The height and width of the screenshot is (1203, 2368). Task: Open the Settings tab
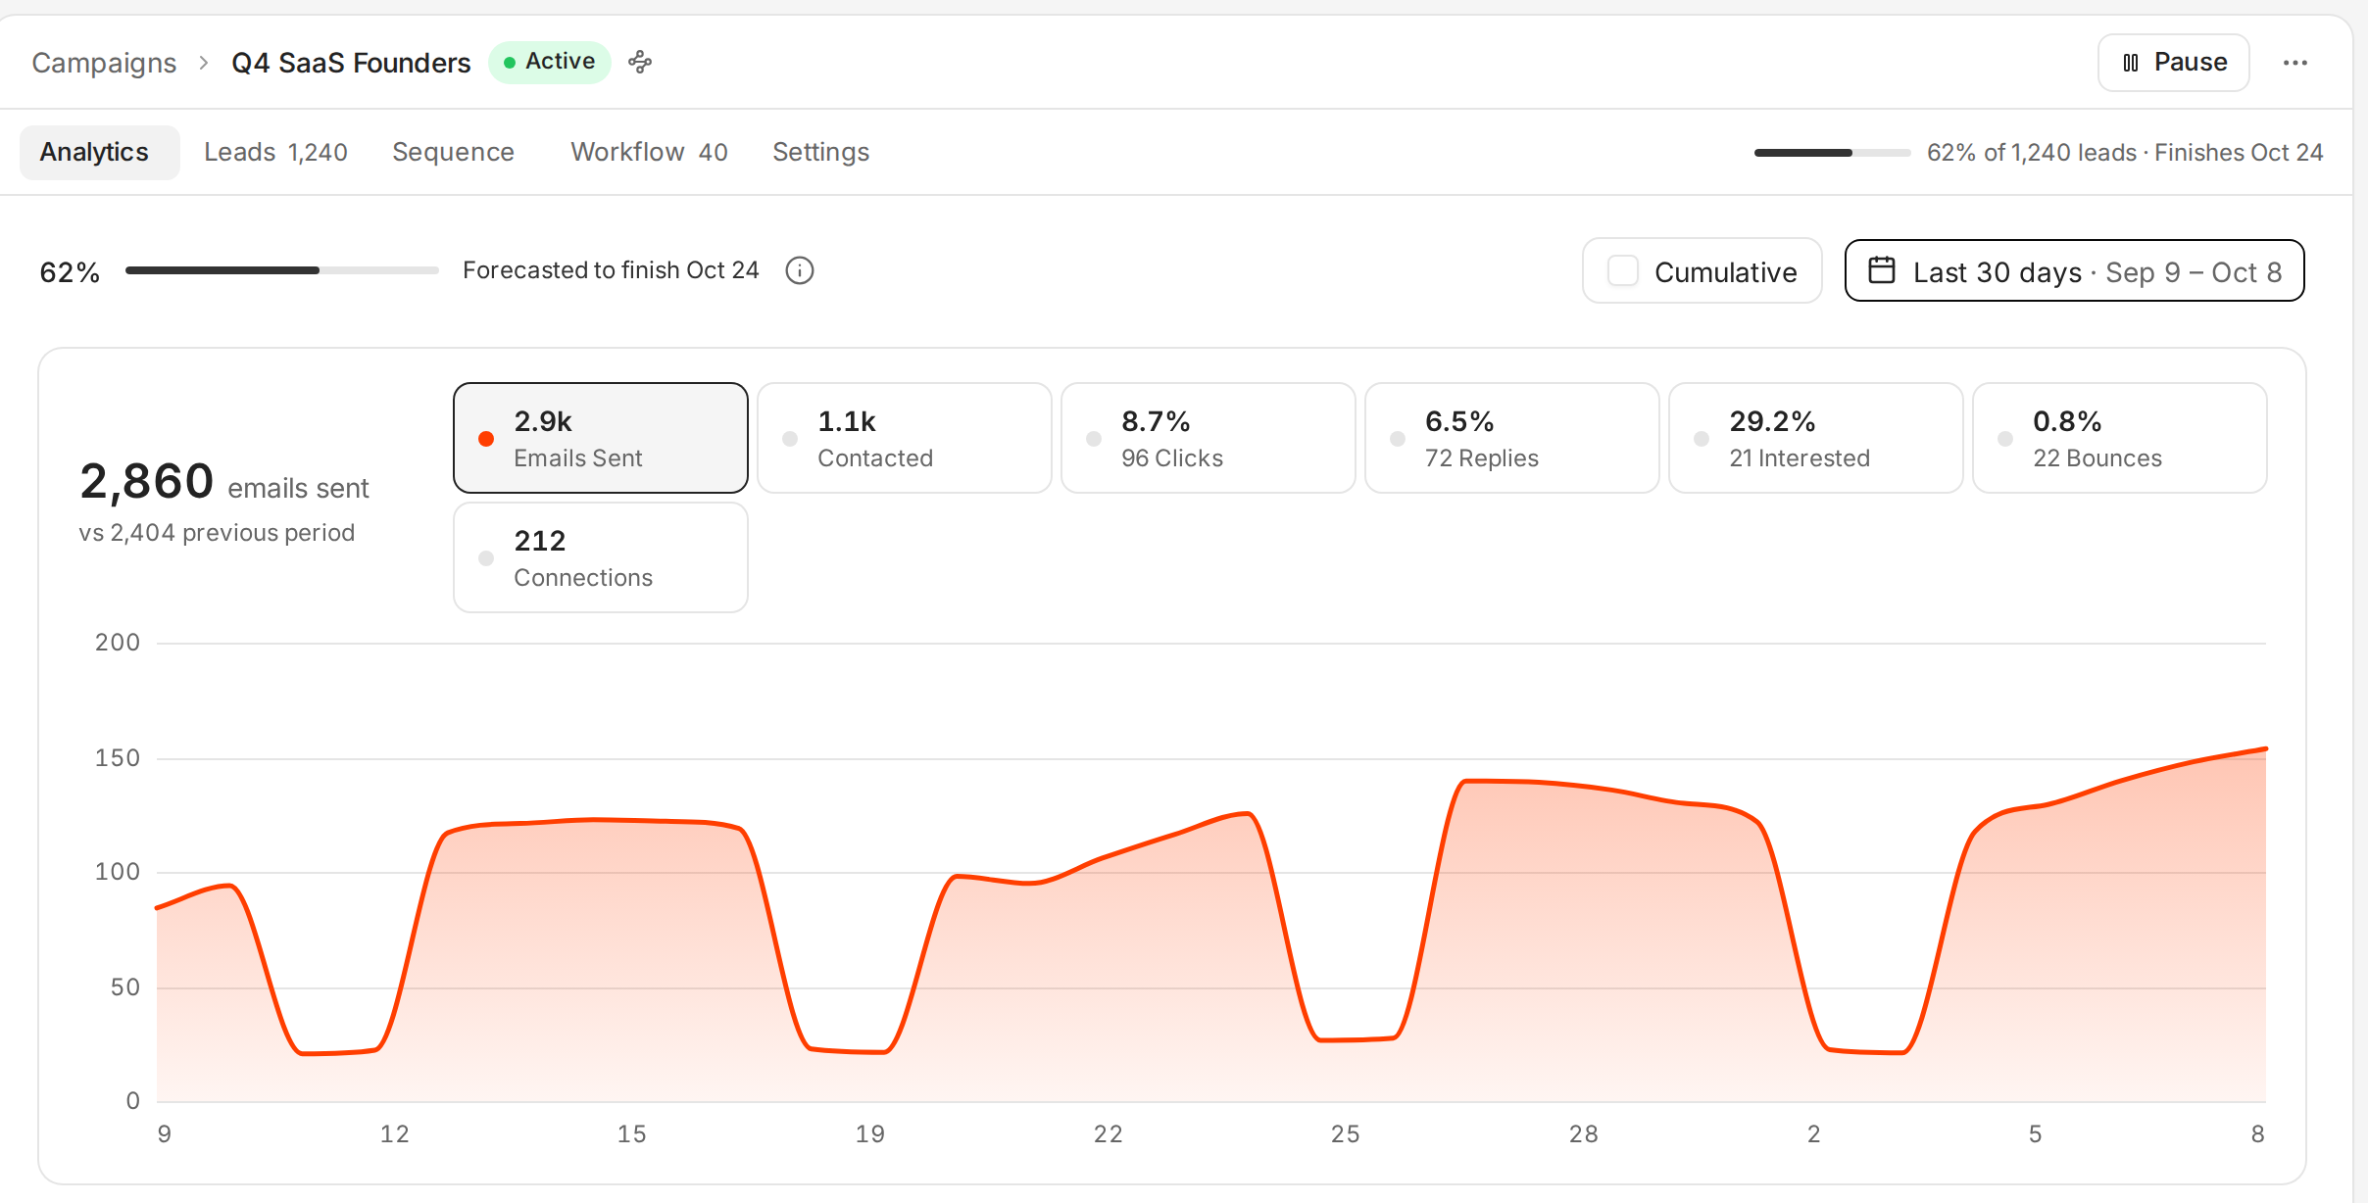pyautogui.click(x=820, y=152)
